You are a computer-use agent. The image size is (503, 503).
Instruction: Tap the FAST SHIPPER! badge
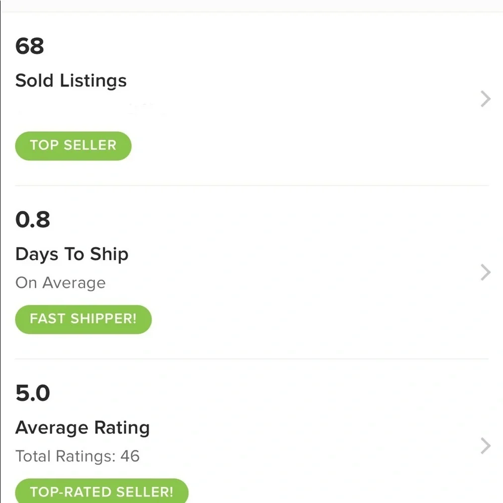[x=83, y=319]
